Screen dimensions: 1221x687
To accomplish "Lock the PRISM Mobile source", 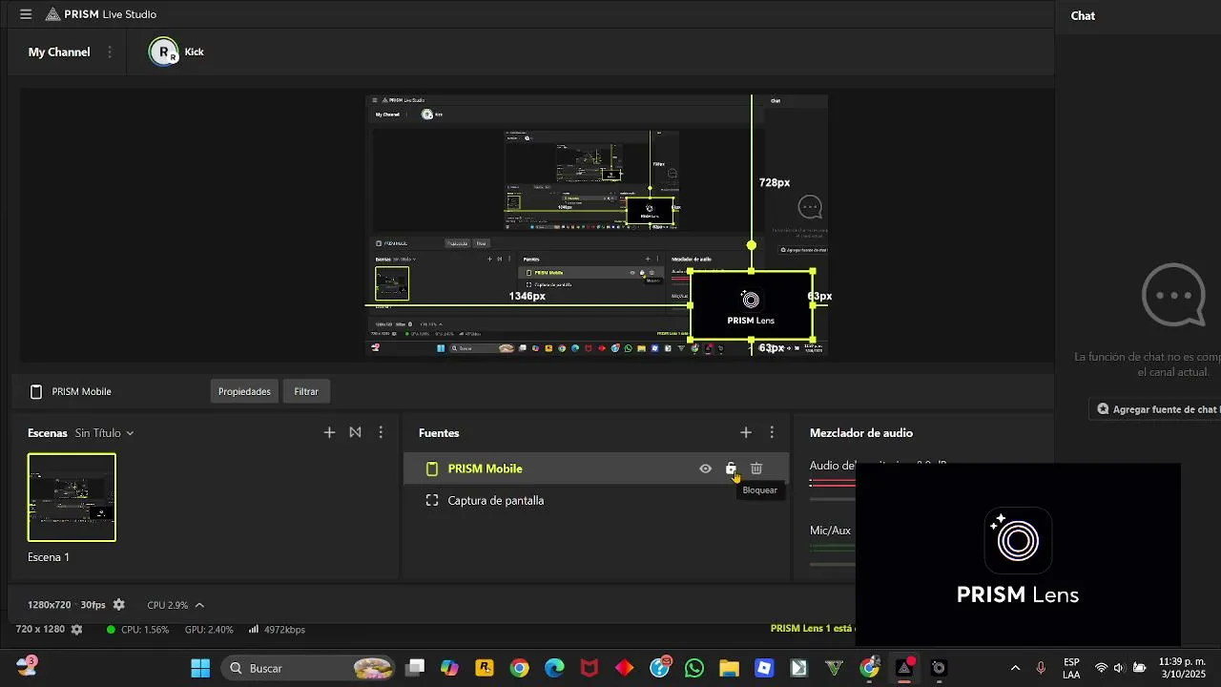I will 731,468.
